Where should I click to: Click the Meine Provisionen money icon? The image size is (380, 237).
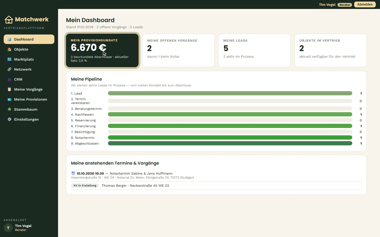click(9, 99)
